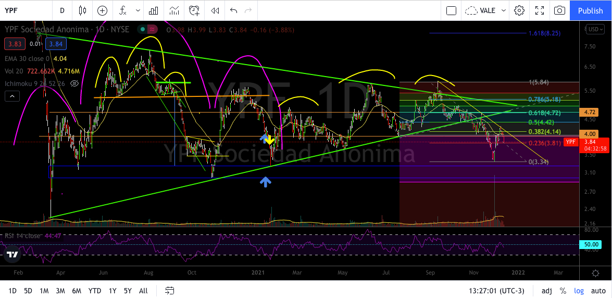This screenshot has width=612, height=298.
Task: Select the 5D time range
Action: click(x=28, y=291)
